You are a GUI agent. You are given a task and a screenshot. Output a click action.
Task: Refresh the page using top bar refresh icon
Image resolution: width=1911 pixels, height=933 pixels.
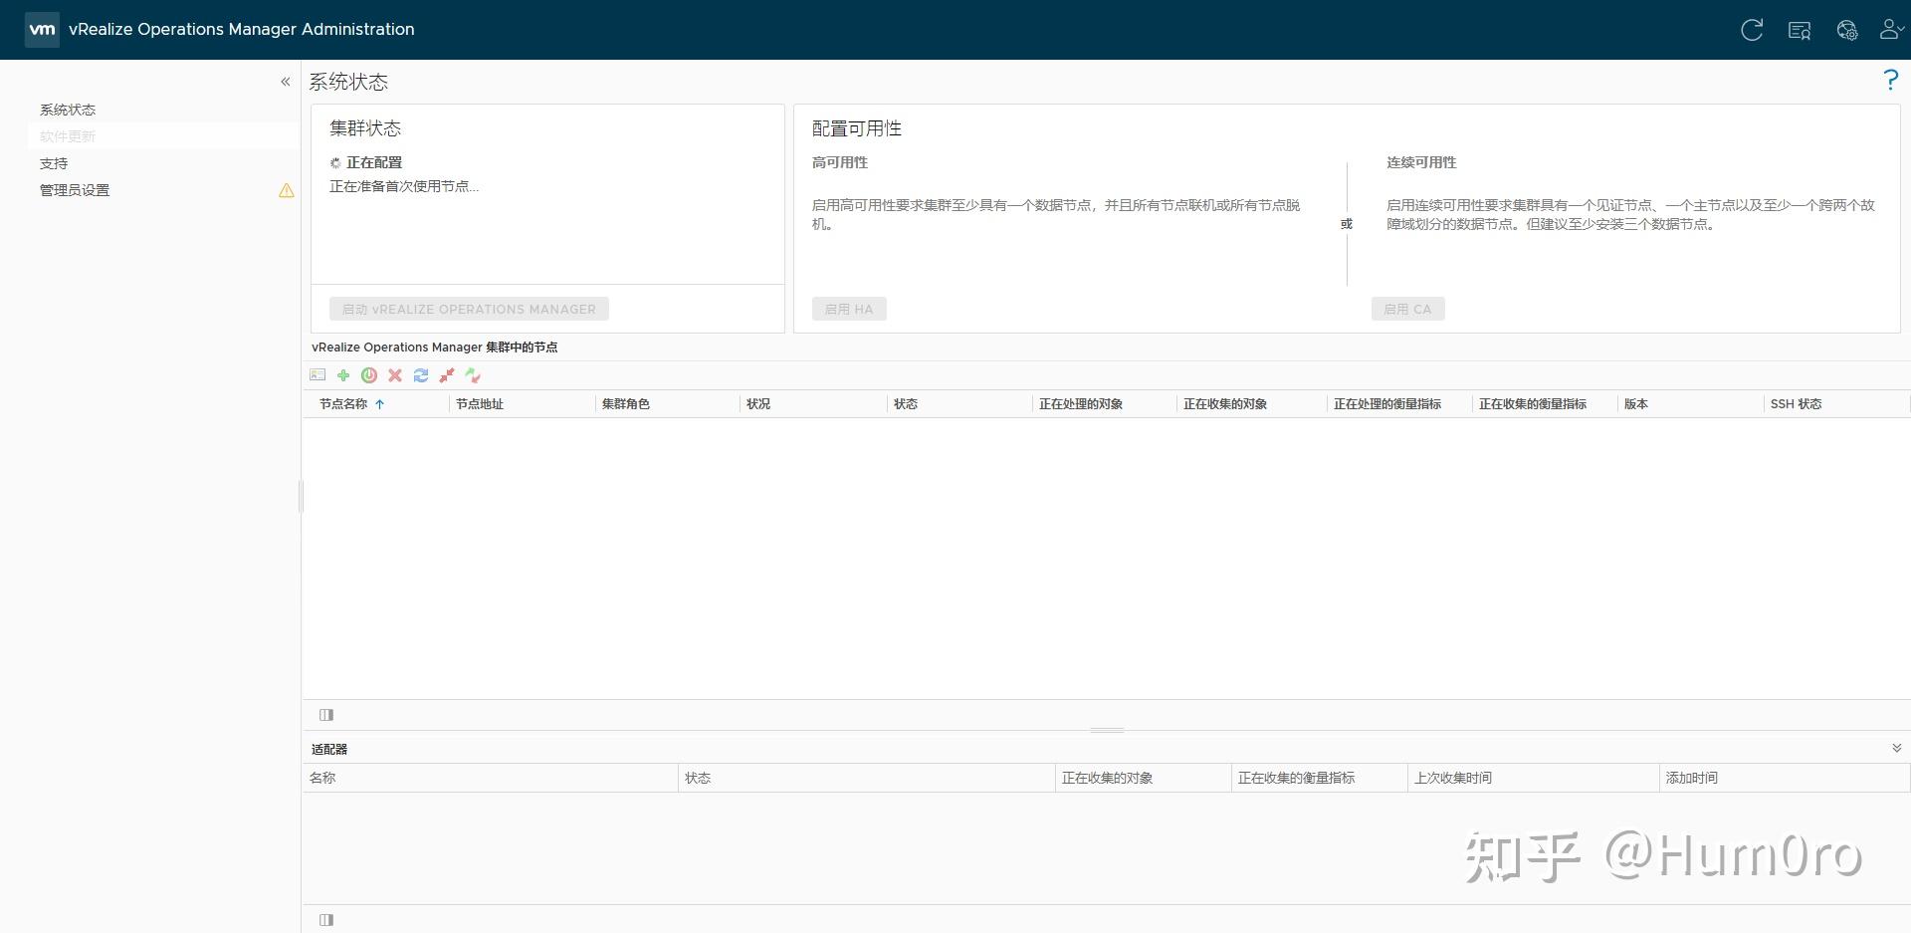[1751, 30]
